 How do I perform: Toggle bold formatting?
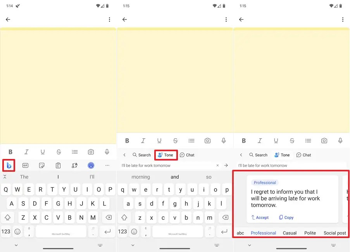[x=10, y=152]
